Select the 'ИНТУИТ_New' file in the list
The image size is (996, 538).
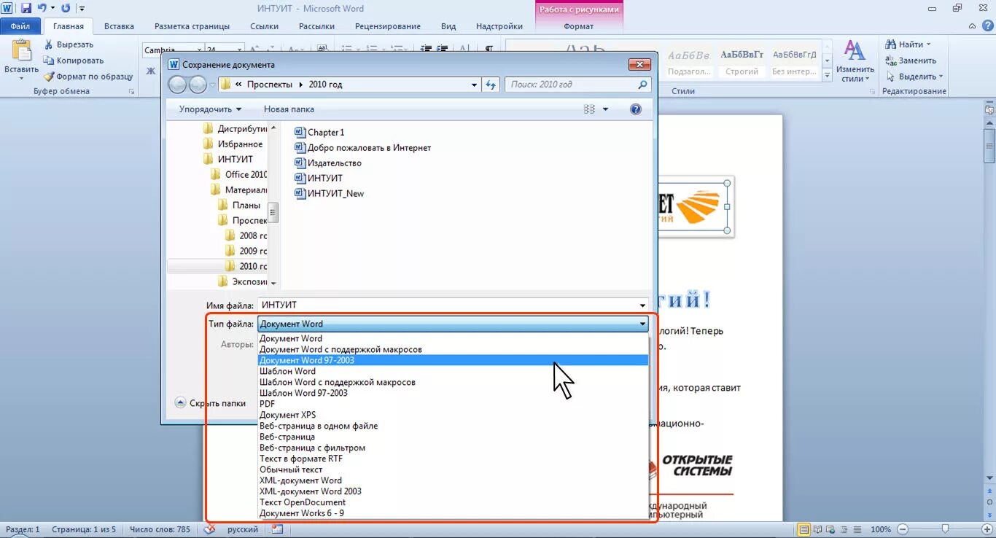[x=329, y=193]
